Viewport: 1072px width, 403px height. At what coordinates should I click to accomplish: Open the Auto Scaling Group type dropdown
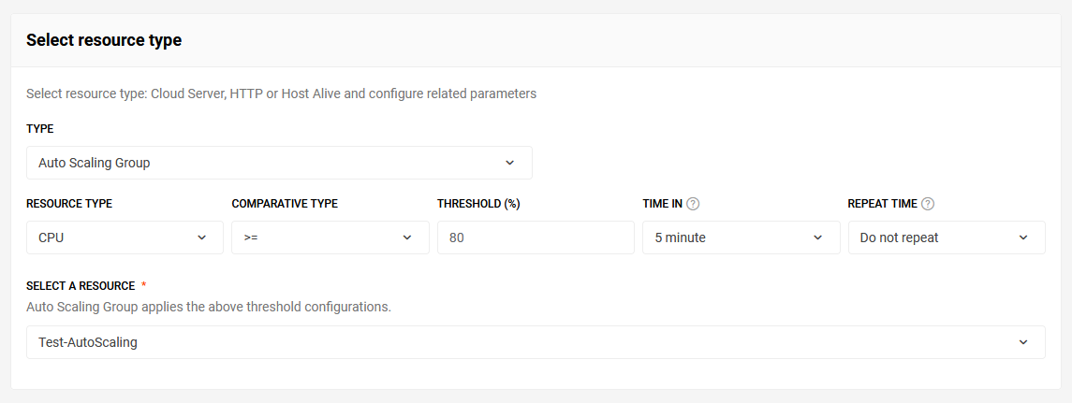279,163
